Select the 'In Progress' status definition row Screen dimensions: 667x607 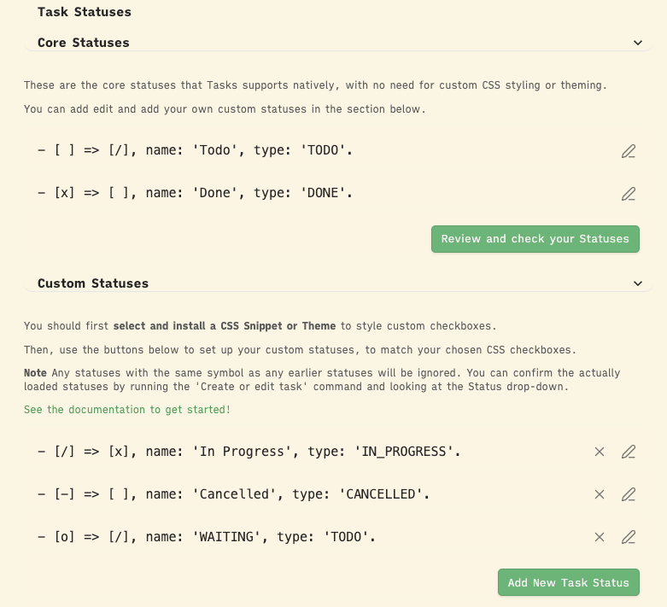pyautogui.click(x=249, y=451)
